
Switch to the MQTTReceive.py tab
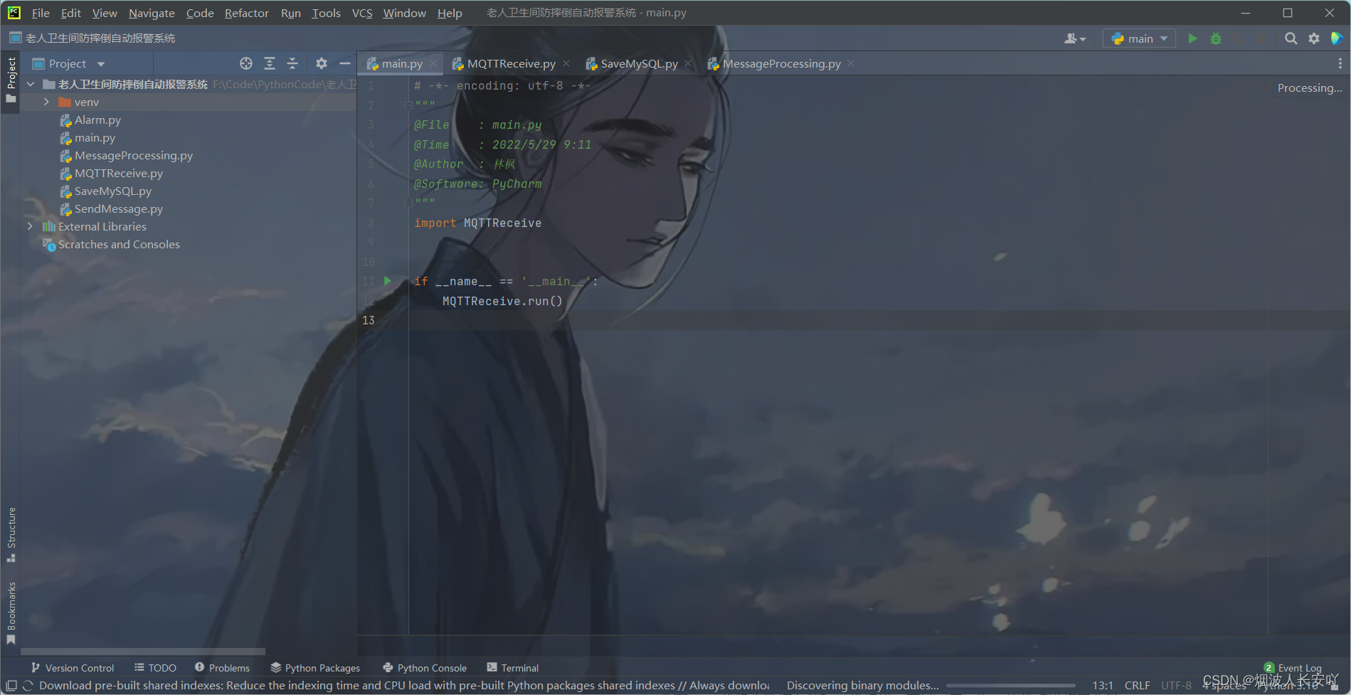point(511,63)
